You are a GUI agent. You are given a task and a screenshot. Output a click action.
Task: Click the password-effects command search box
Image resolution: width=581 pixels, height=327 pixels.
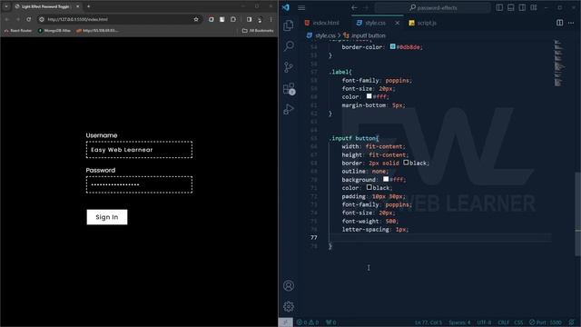(433, 7)
